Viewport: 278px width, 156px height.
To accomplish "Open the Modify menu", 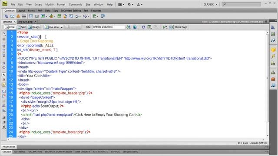I will [49, 4].
